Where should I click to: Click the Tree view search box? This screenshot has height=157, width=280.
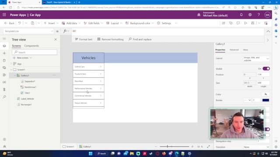tap(35, 52)
